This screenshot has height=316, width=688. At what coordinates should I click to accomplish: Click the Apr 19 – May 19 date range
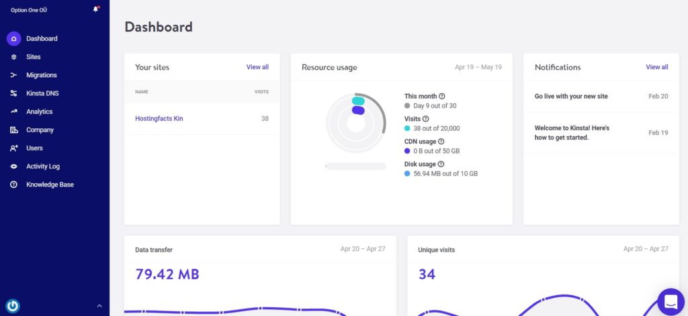point(478,67)
